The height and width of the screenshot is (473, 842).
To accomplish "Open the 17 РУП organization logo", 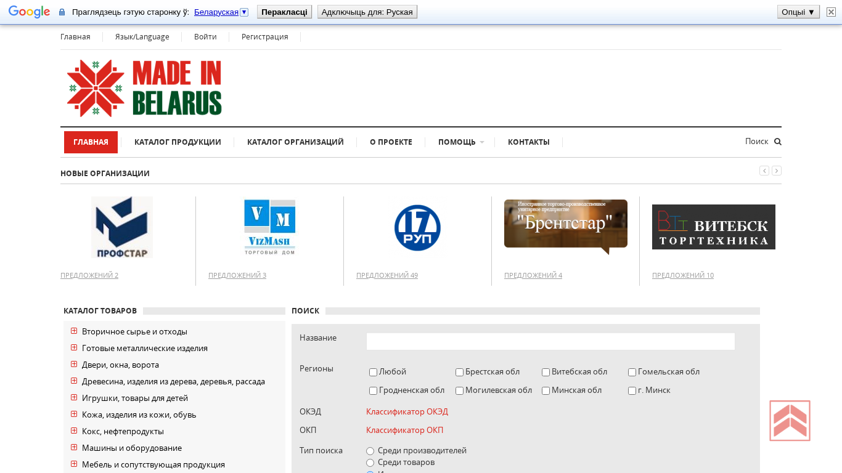I will pyautogui.click(x=418, y=228).
